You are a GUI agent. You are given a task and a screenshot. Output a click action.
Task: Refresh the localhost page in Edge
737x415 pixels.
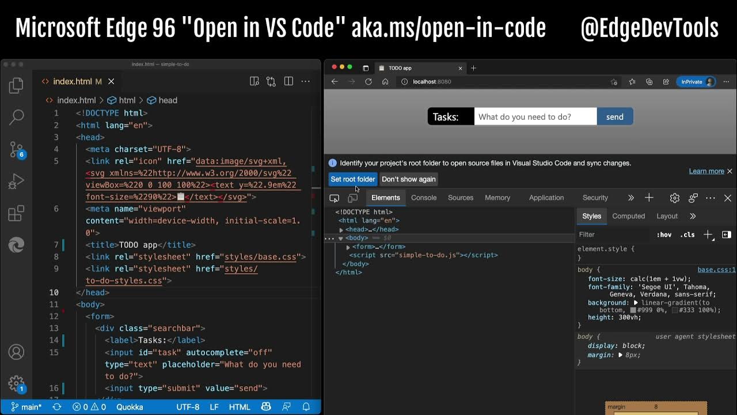(368, 82)
